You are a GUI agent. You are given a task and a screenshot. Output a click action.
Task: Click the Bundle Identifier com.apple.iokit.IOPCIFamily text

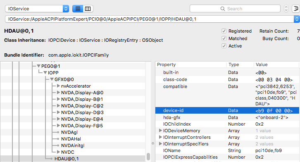pos(79,55)
